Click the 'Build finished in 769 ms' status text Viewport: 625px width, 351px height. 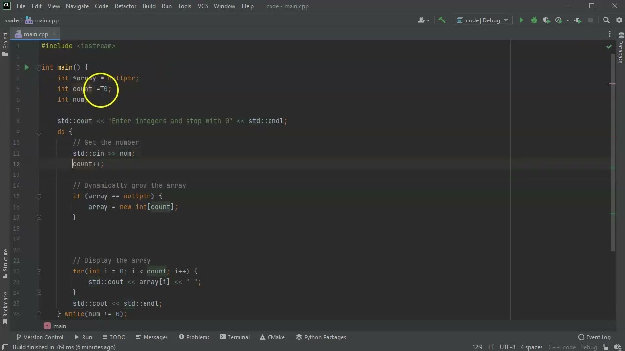click(x=64, y=347)
